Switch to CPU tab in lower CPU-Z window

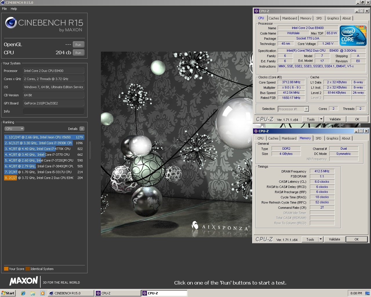click(x=261, y=138)
